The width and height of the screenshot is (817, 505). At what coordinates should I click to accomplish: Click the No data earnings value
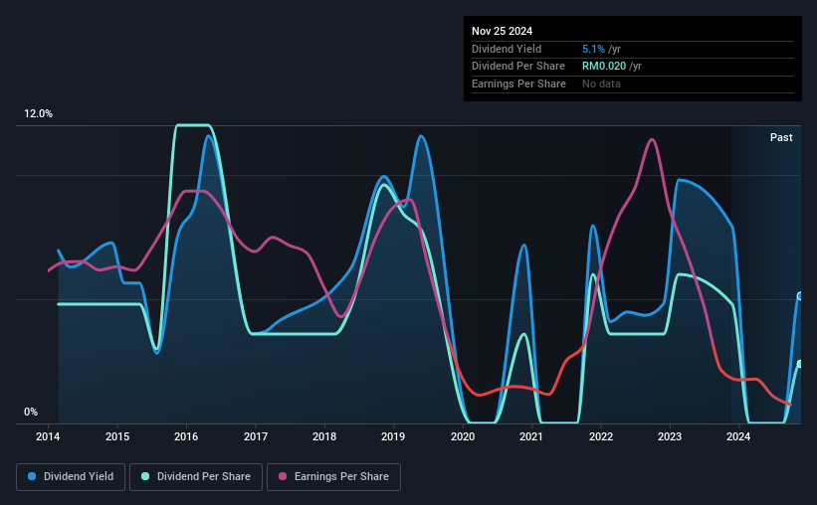(601, 84)
